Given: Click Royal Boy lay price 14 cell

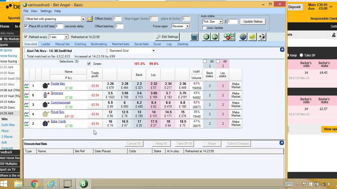Looking at the screenshot, I should tap(154, 114).
